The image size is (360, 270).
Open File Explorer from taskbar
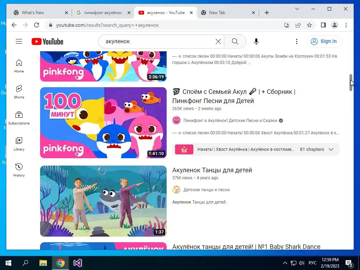[x=43, y=263]
